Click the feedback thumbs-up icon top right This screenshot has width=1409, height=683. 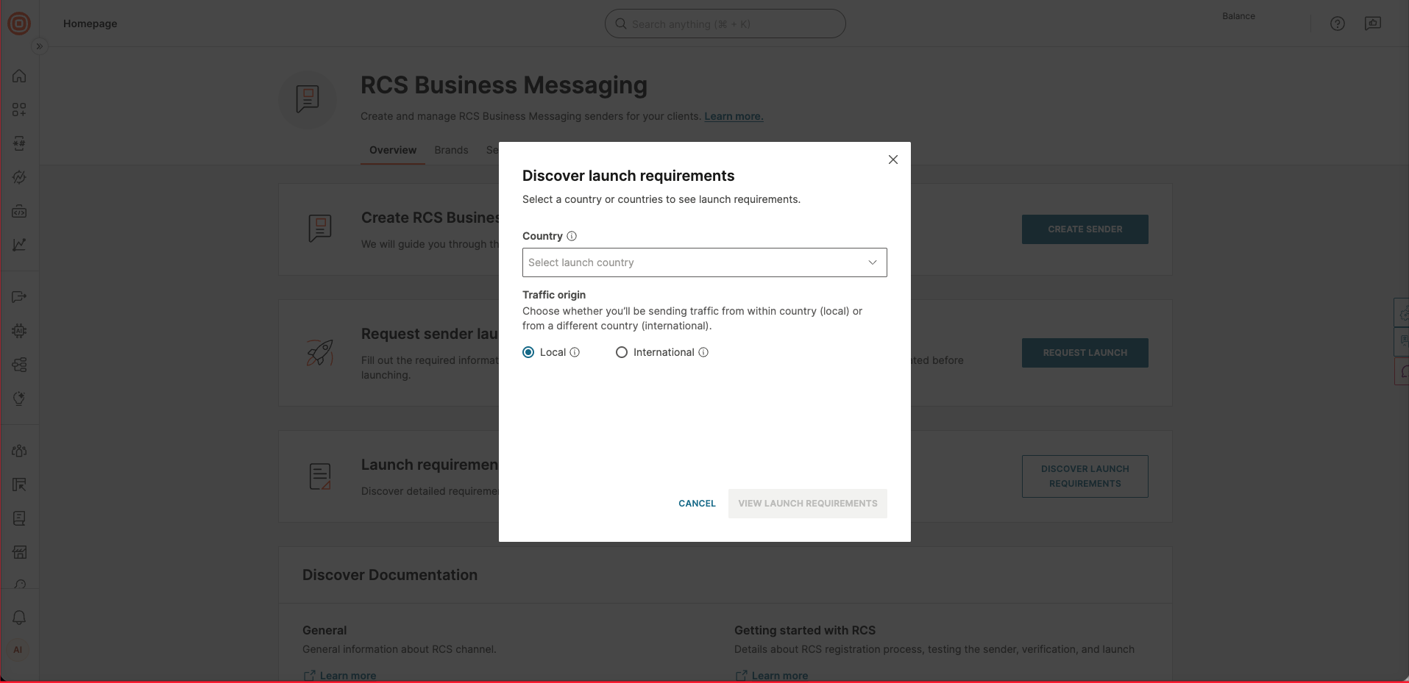[x=1373, y=23]
